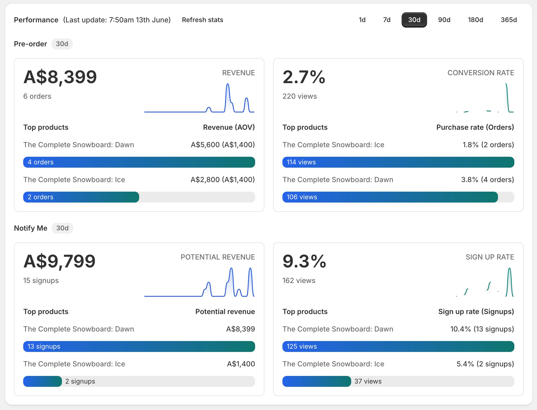Click the REVENUE card label
Screen dimensions: 537x410
238,73
